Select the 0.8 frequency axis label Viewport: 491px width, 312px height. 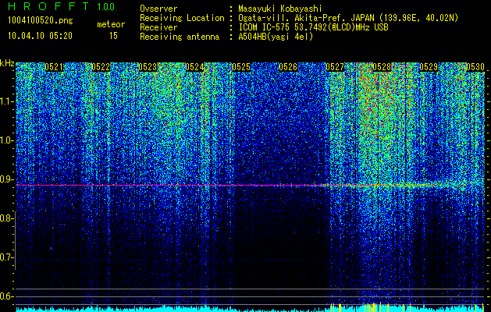(6, 218)
